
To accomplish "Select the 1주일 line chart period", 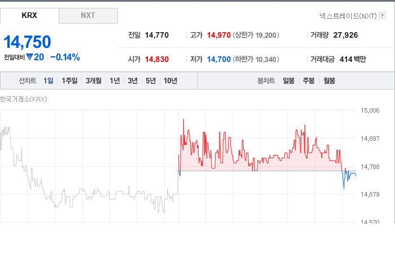I will [69, 81].
